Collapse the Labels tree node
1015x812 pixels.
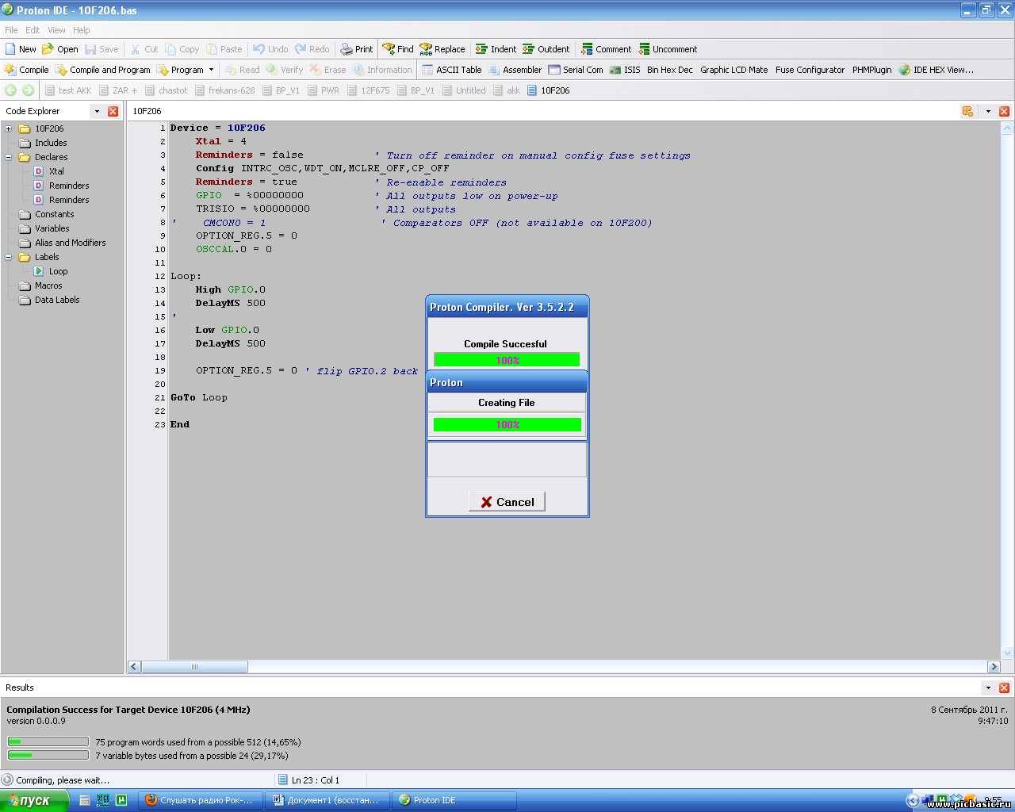(x=9, y=257)
